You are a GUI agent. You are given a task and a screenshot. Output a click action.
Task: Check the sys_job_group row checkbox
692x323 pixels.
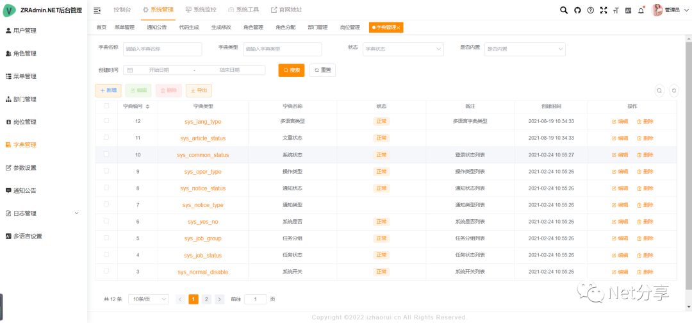pyautogui.click(x=106, y=237)
